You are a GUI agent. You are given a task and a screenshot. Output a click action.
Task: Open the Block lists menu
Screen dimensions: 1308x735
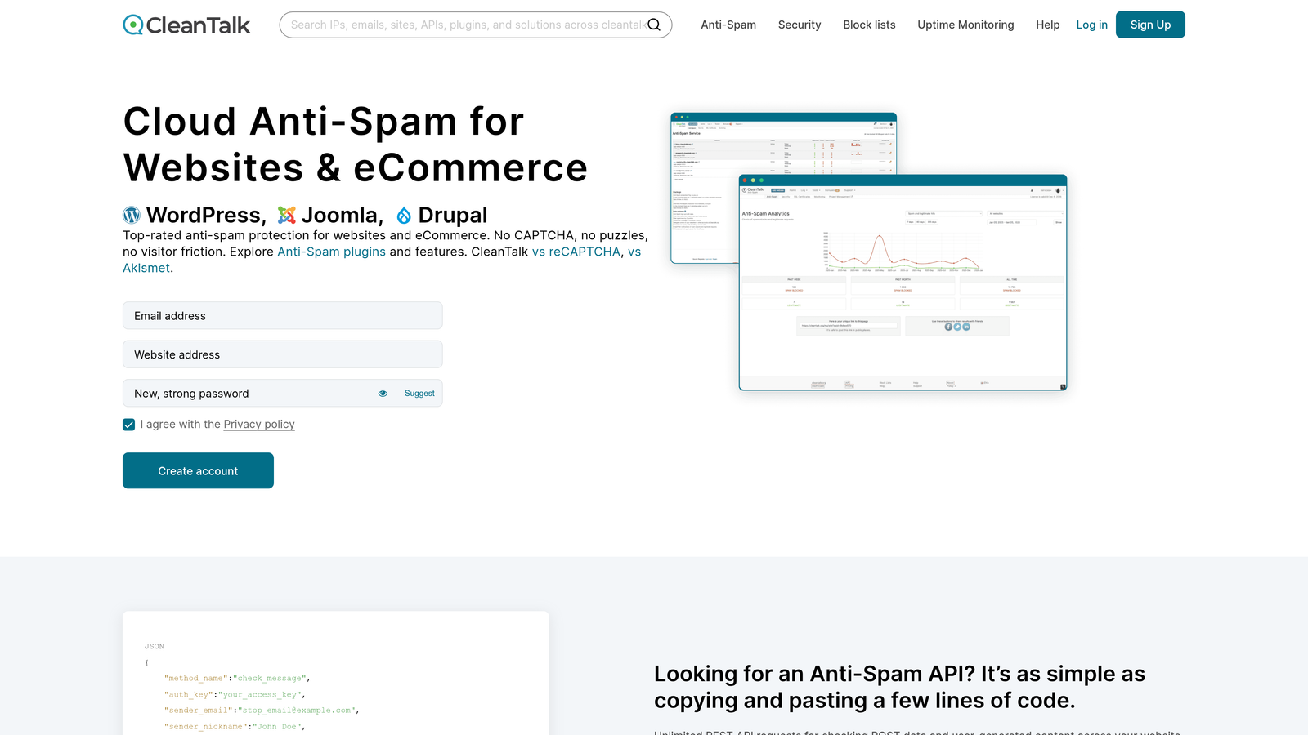[869, 24]
